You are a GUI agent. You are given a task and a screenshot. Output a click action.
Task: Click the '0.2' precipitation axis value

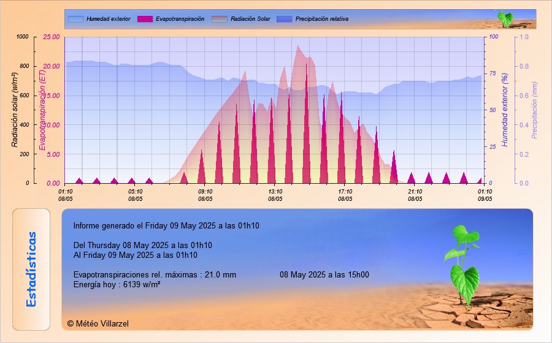pyautogui.click(x=524, y=154)
